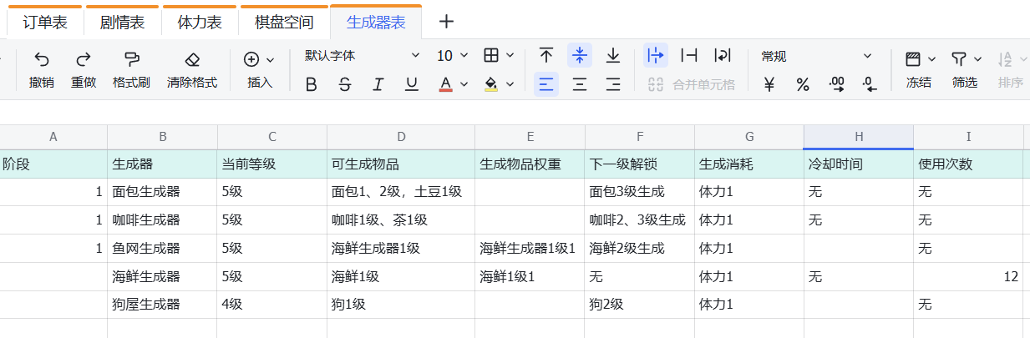Open the font size 10 dropdown
The height and width of the screenshot is (338, 1030).
(x=453, y=56)
